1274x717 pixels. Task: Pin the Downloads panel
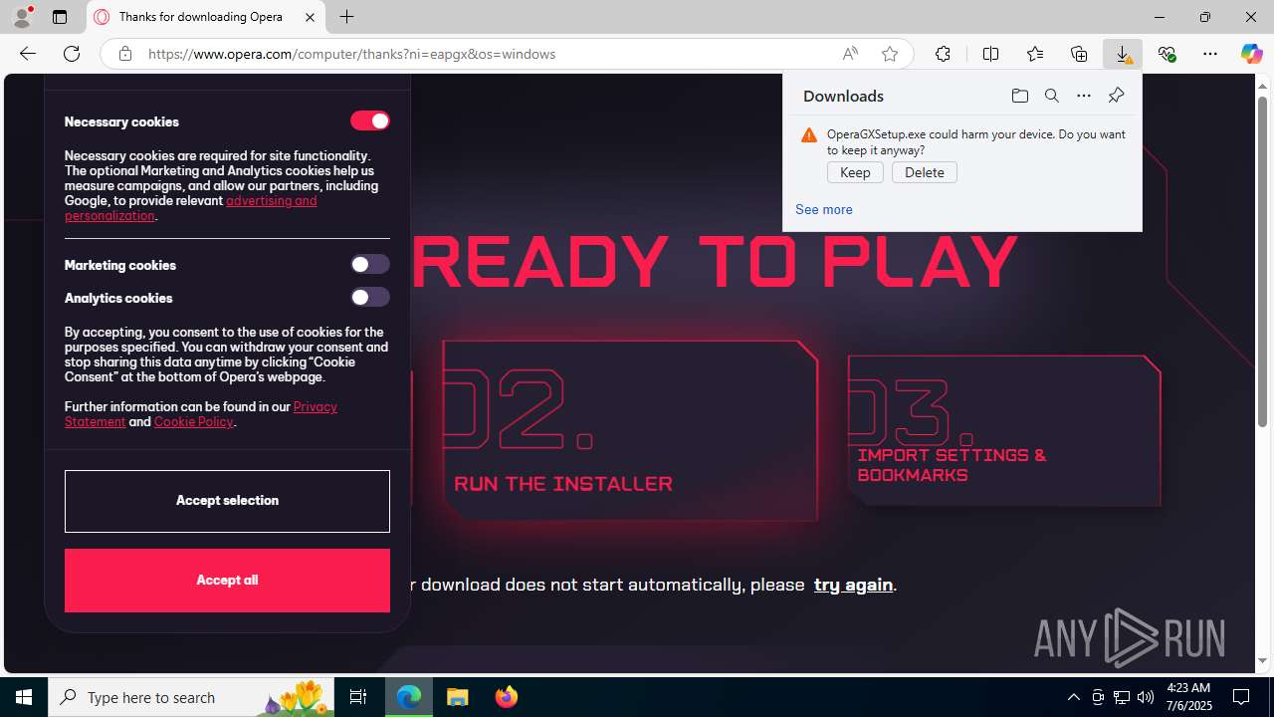pyautogui.click(x=1116, y=96)
